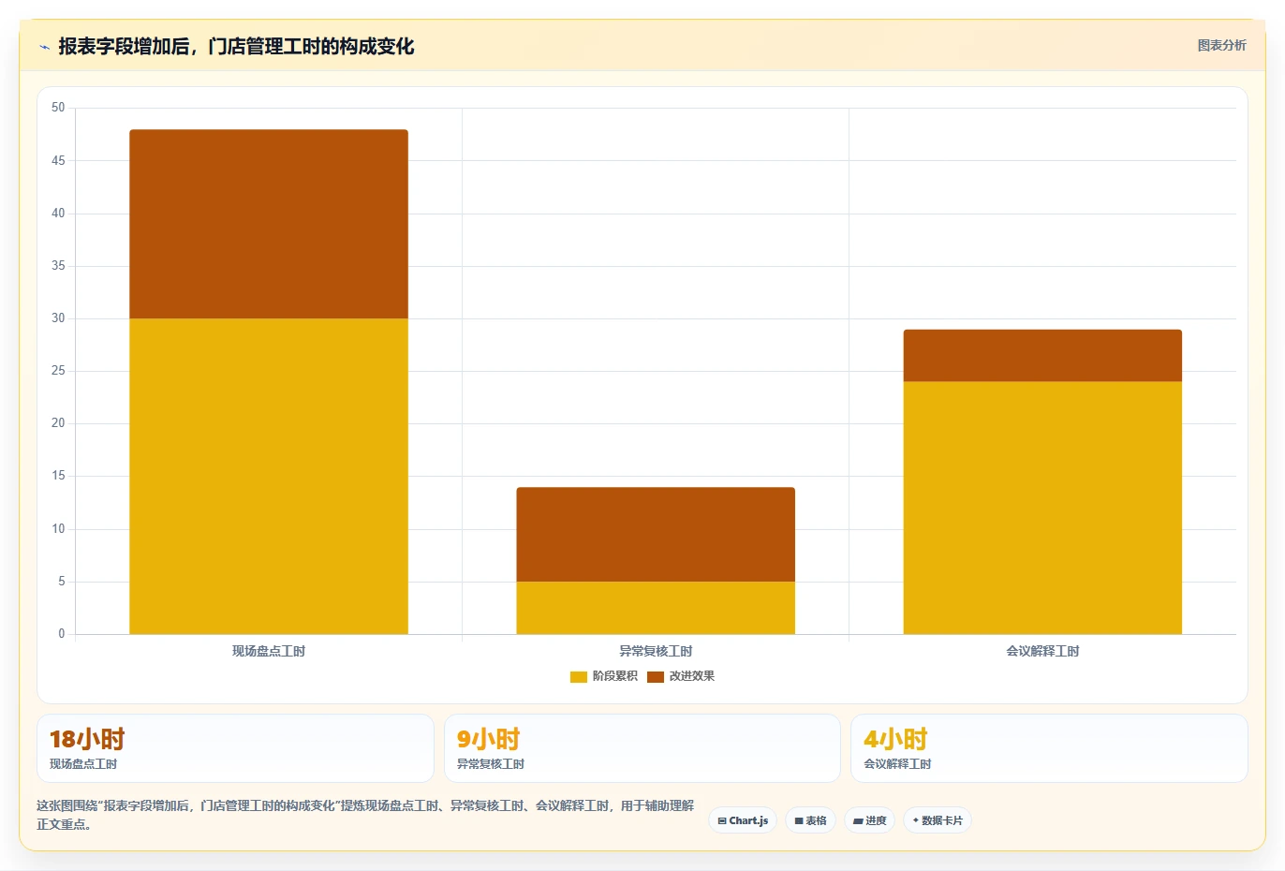Click the 18小时 value
This screenshot has width=1285, height=871.
click(87, 739)
